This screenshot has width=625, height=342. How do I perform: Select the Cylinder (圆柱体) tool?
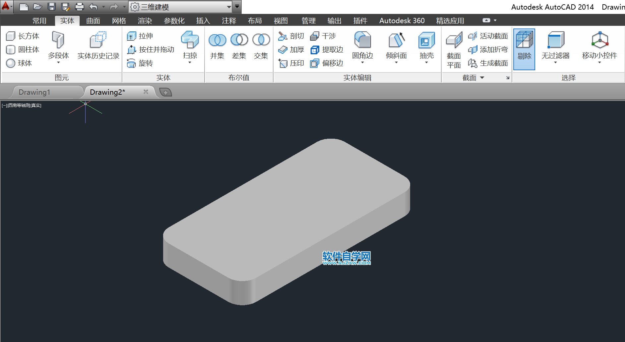(x=23, y=49)
